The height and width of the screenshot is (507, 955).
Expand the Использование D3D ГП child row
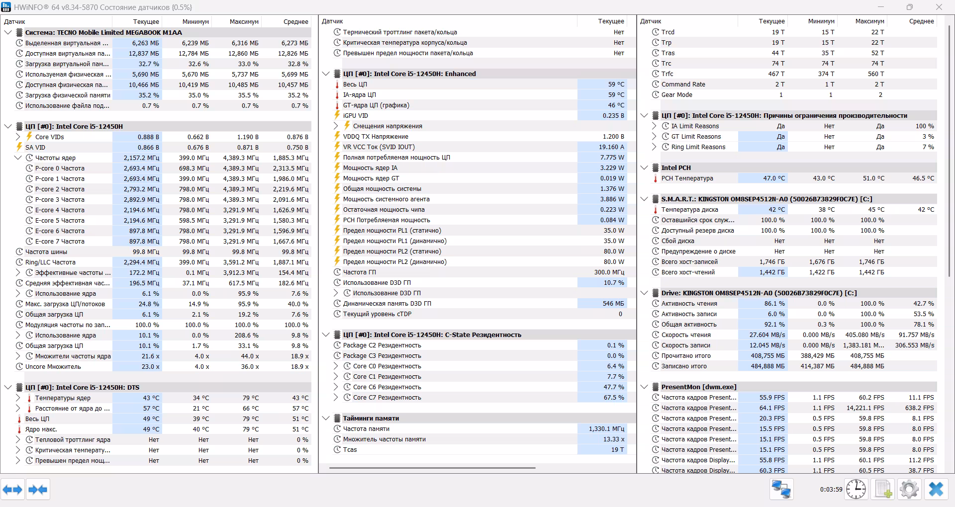(336, 293)
